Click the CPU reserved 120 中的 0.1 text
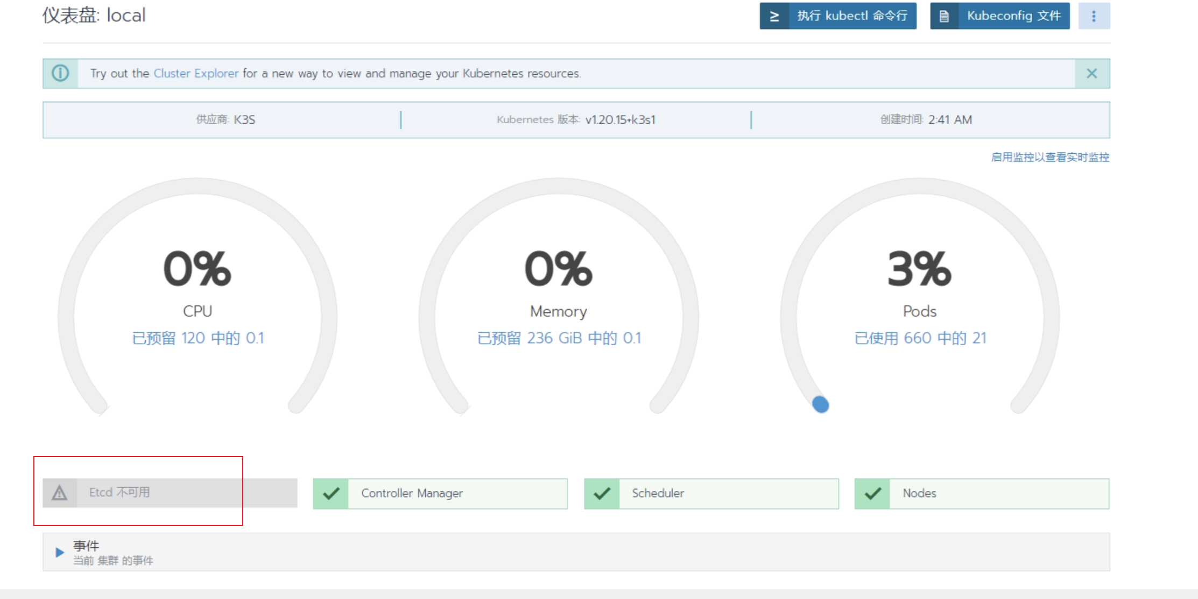The width and height of the screenshot is (1198, 599). [198, 338]
